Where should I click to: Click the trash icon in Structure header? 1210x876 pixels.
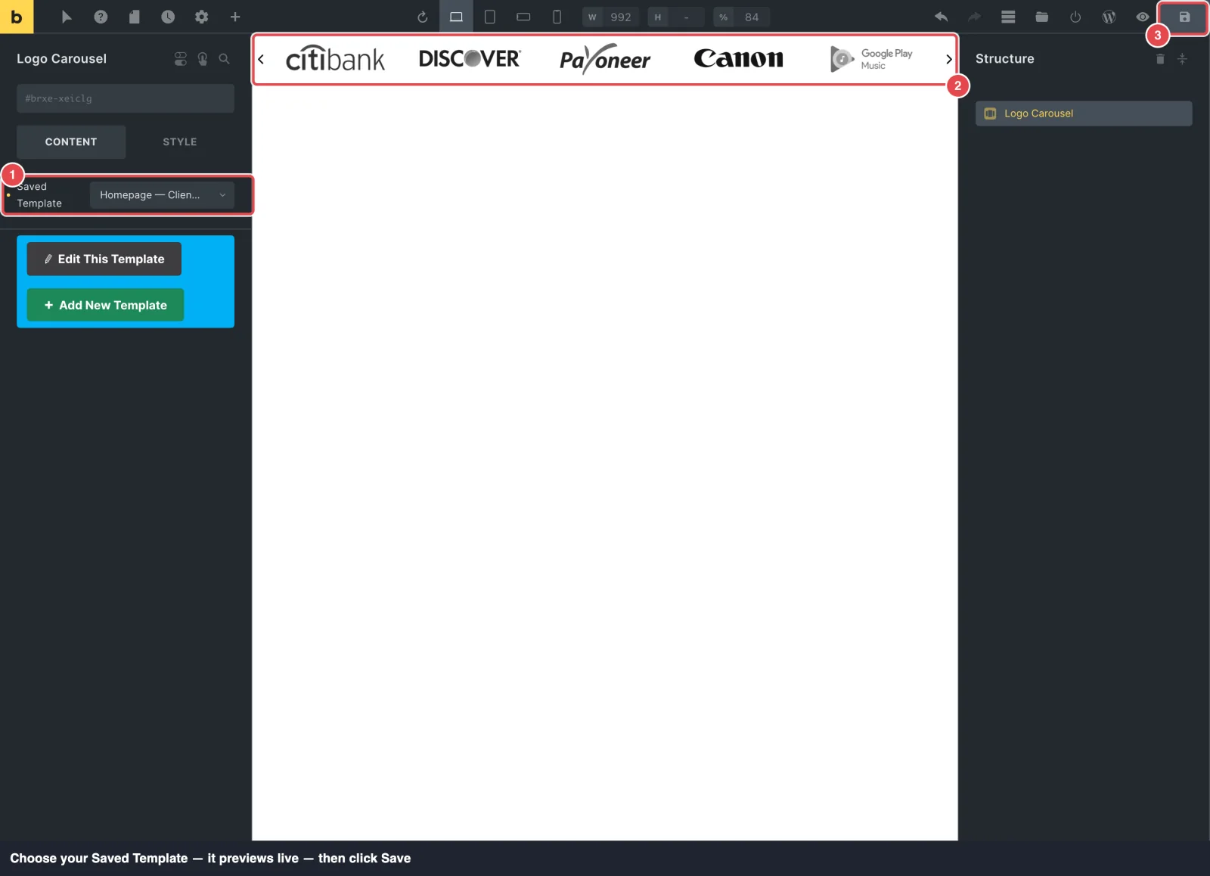[x=1160, y=58]
